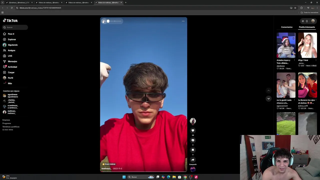320x180 pixels.
Task: Open weather widget in taskbar
Action: coord(9,177)
